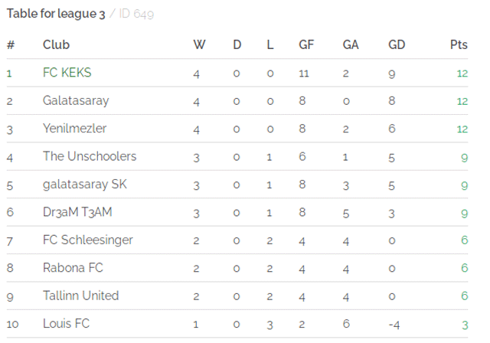Click the Club column header

click(56, 44)
